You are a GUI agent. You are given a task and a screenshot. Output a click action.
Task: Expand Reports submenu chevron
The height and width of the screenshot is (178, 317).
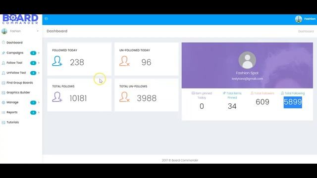pos(39,112)
